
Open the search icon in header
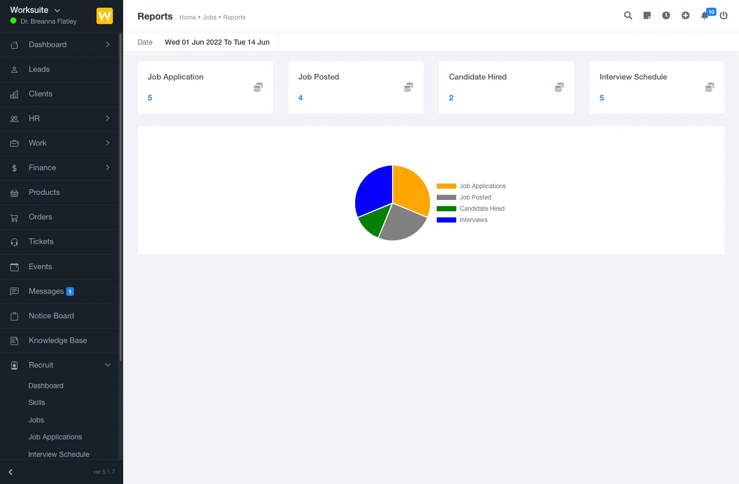tap(628, 15)
